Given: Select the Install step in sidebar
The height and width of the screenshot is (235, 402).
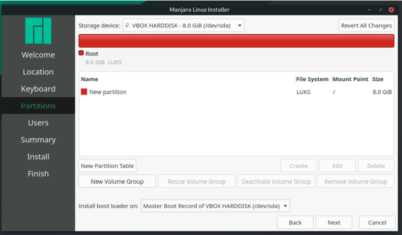Looking at the screenshot, I should point(38,157).
